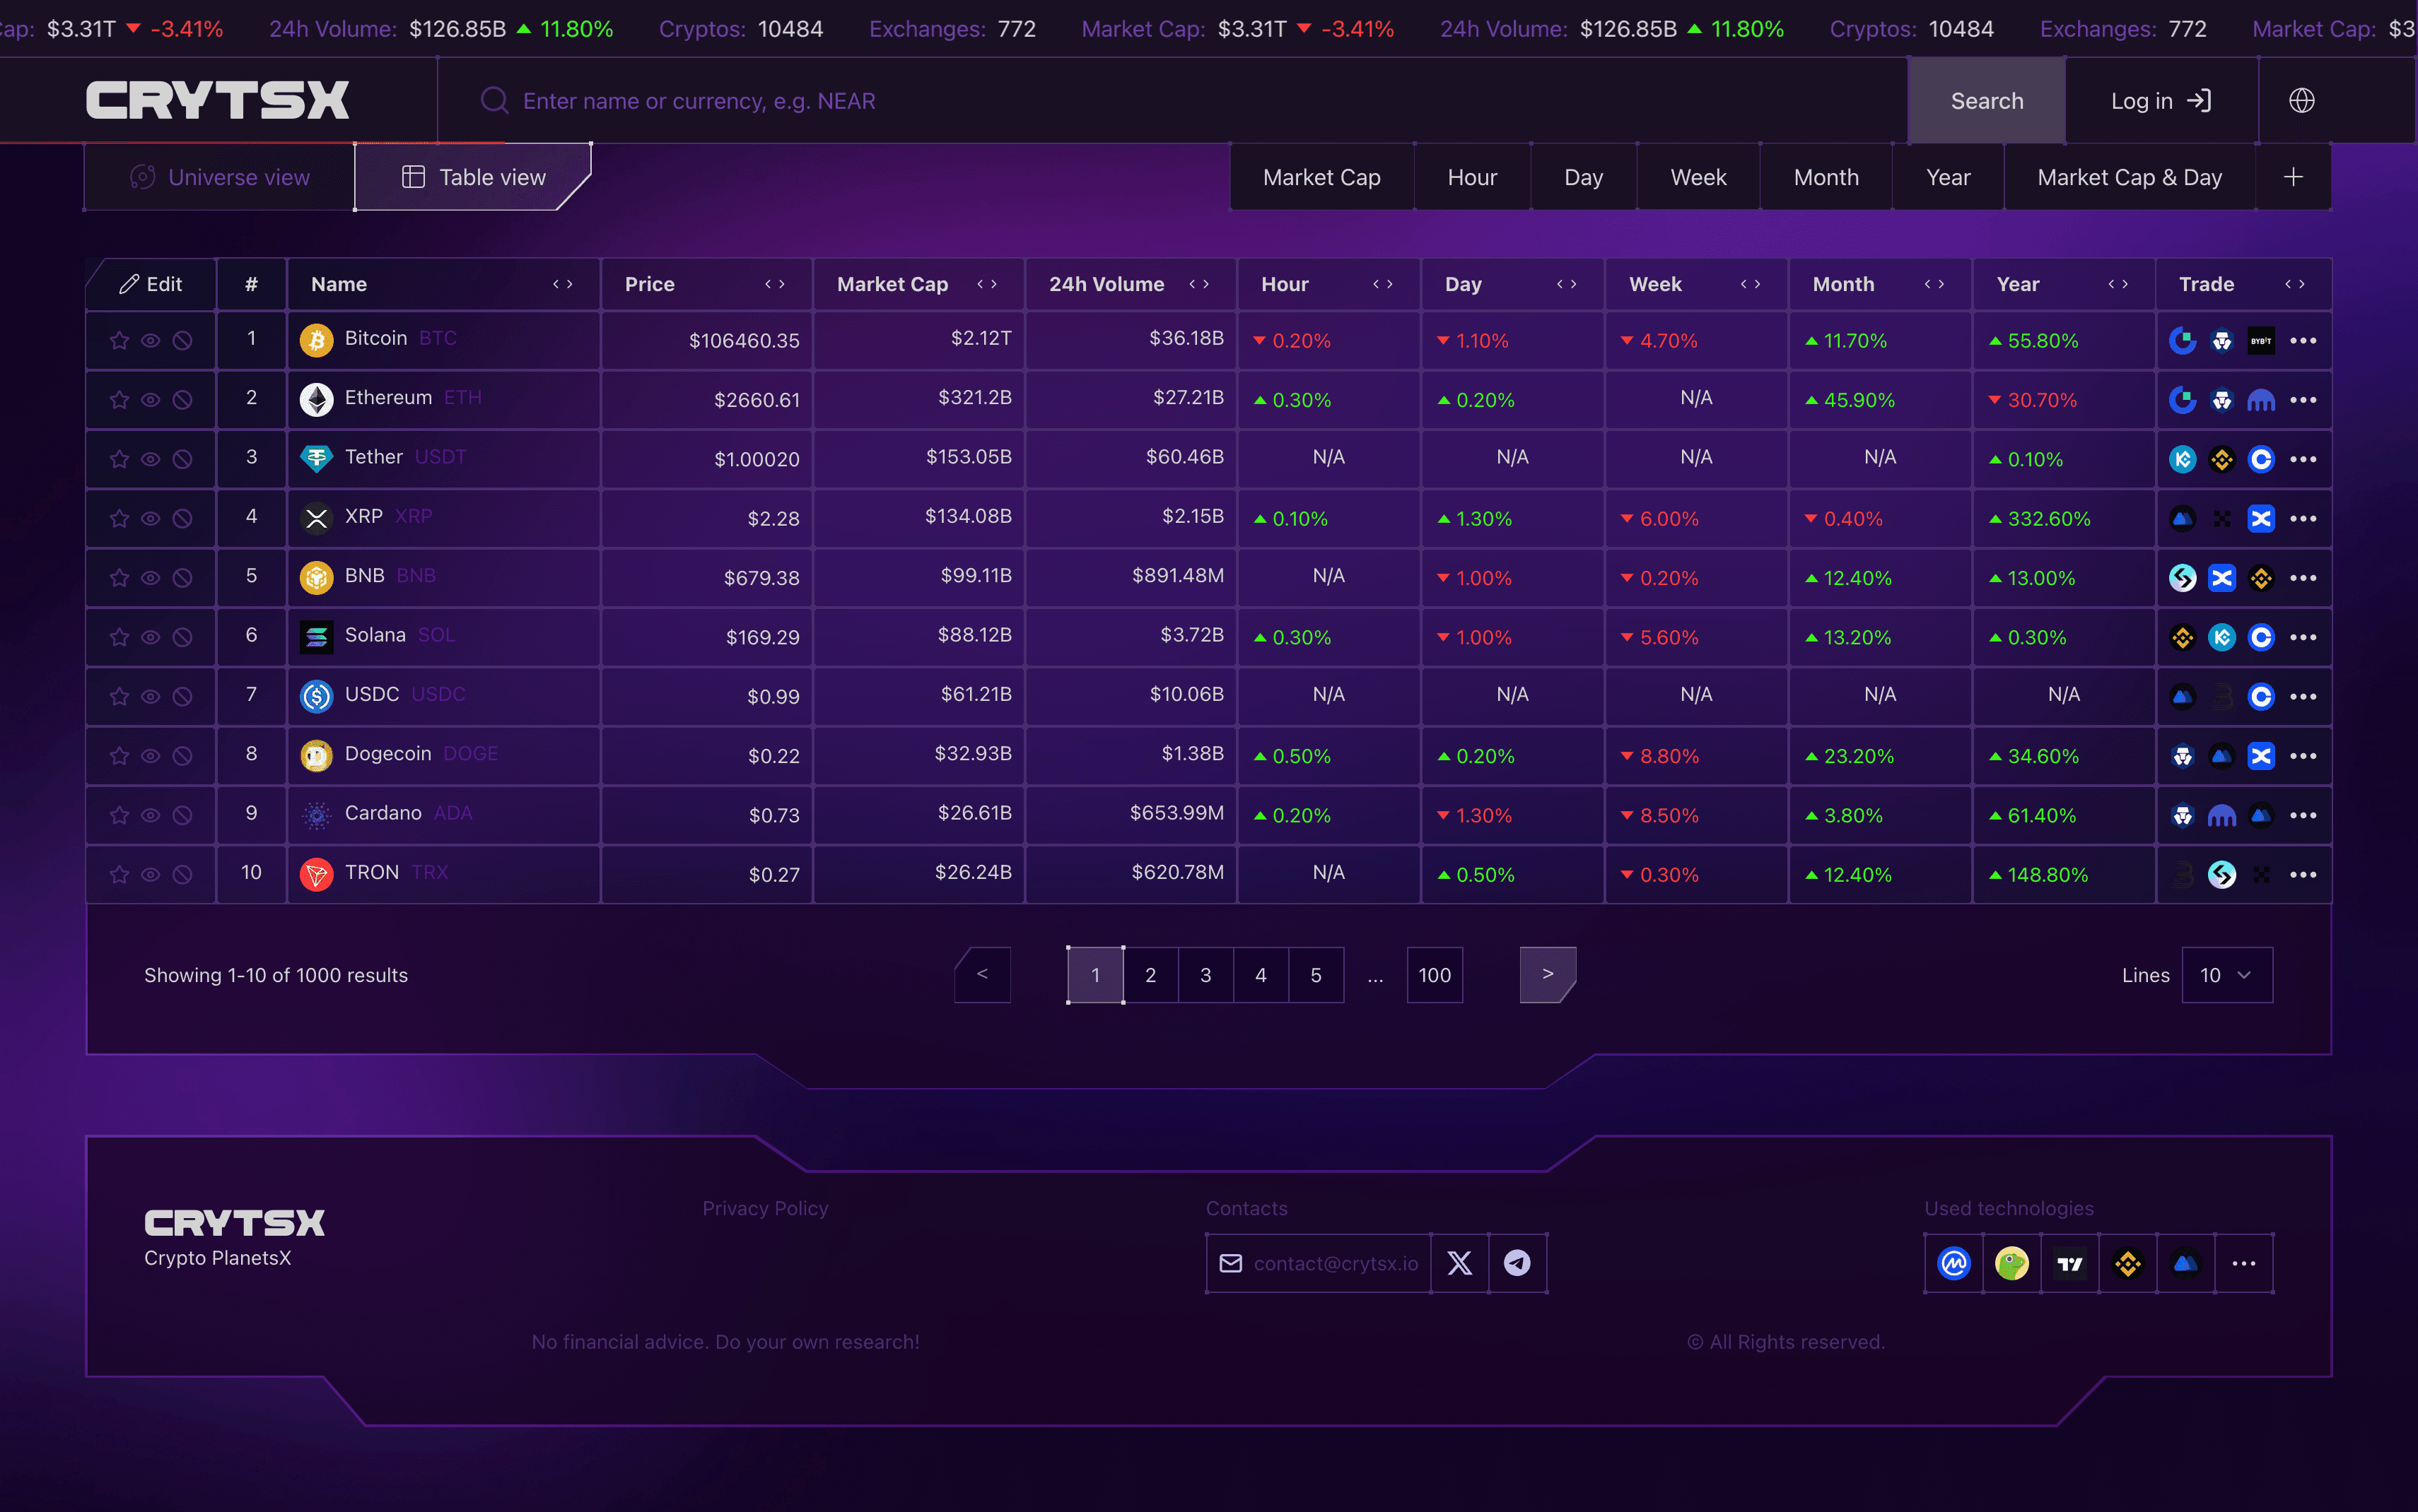Image resolution: width=2418 pixels, height=1512 pixels.
Task: Sort by Day column arrows
Action: tap(1567, 284)
